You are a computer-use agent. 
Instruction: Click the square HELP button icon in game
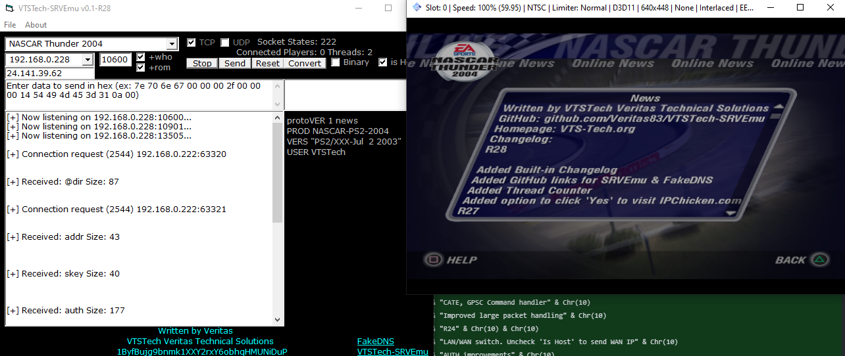click(x=432, y=259)
